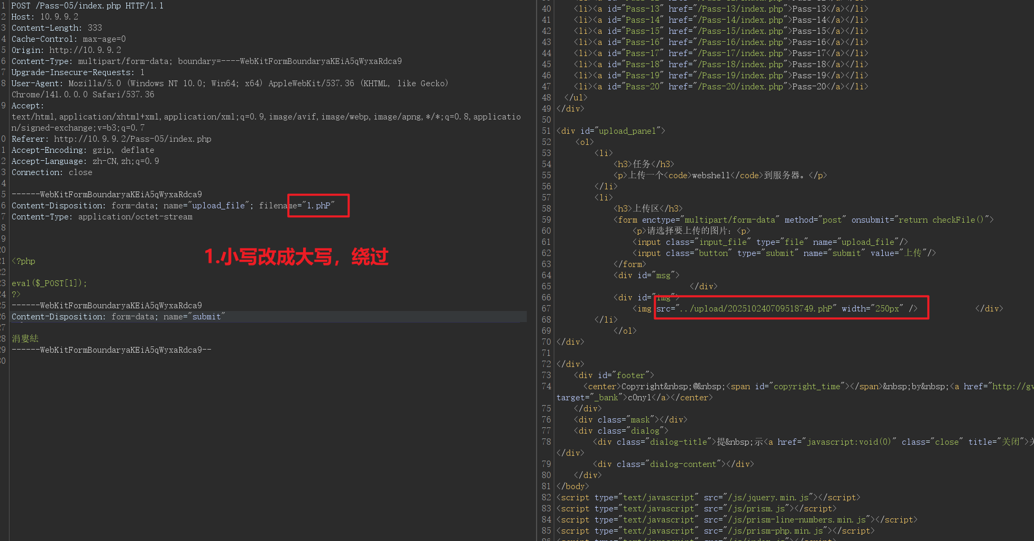Click the div class="mask" line

pos(631,420)
